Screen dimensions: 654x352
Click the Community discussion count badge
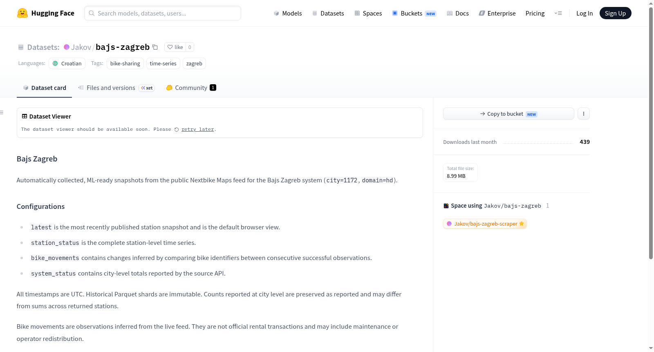coord(213,87)
